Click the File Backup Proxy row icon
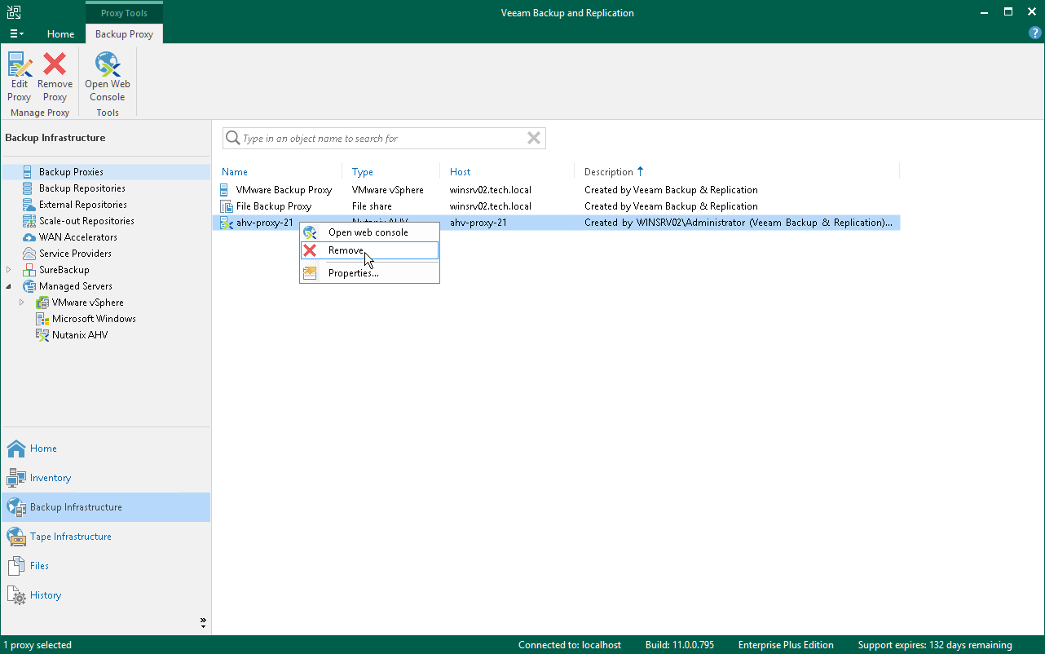Image resolution: width=1045 pixels, height=654 pixels. (x=226, y=206)
